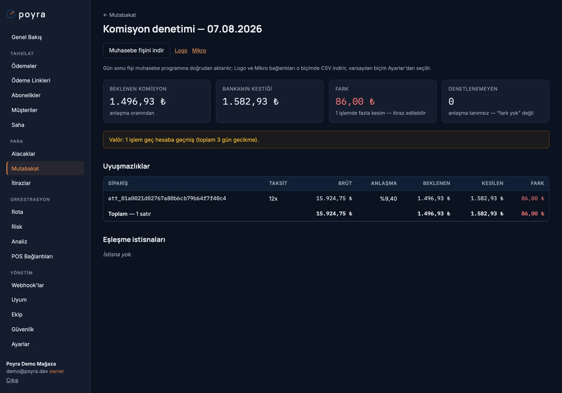Click the Çıkış logout link
The height and width of the screenshot is (393, 562).
point(12,380)
